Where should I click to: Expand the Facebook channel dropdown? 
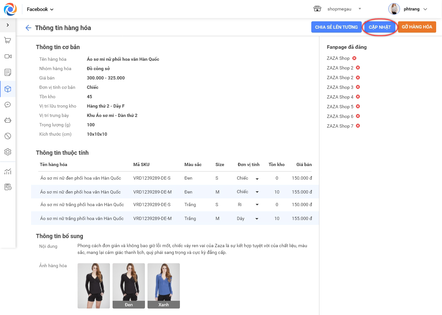point(40,9)
